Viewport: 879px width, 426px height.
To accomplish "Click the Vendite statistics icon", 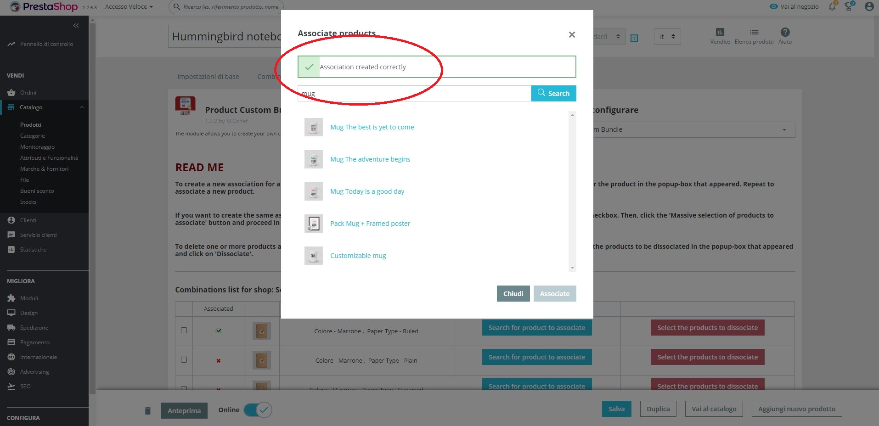I will click(720, 32).
